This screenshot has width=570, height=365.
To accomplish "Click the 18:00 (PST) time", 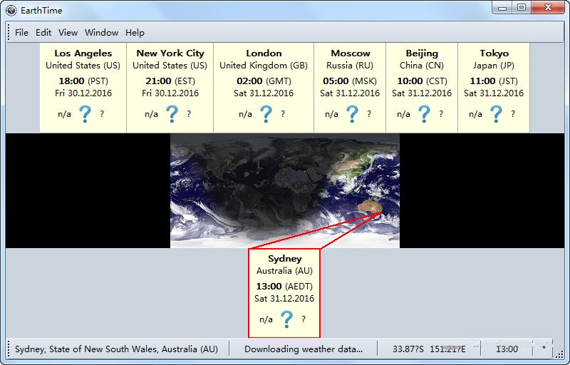I will 83,81.
